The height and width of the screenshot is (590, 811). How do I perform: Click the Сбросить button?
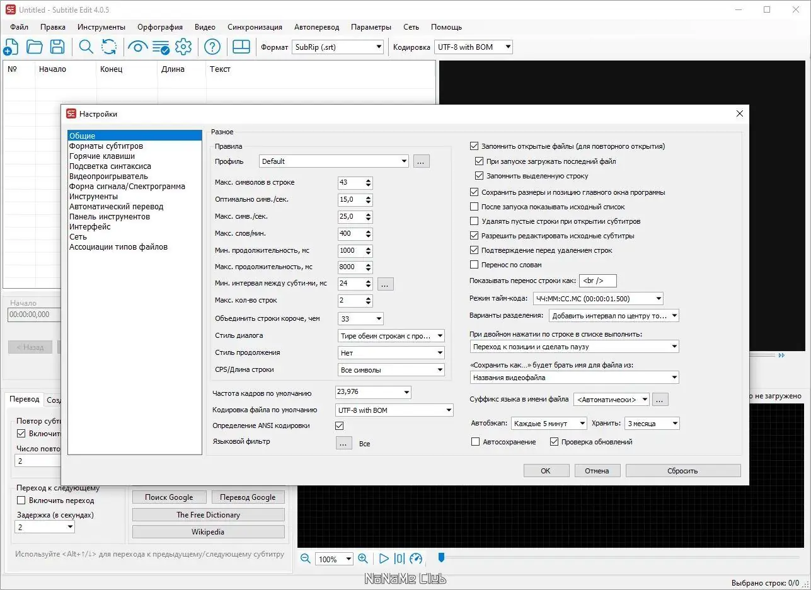682,471
